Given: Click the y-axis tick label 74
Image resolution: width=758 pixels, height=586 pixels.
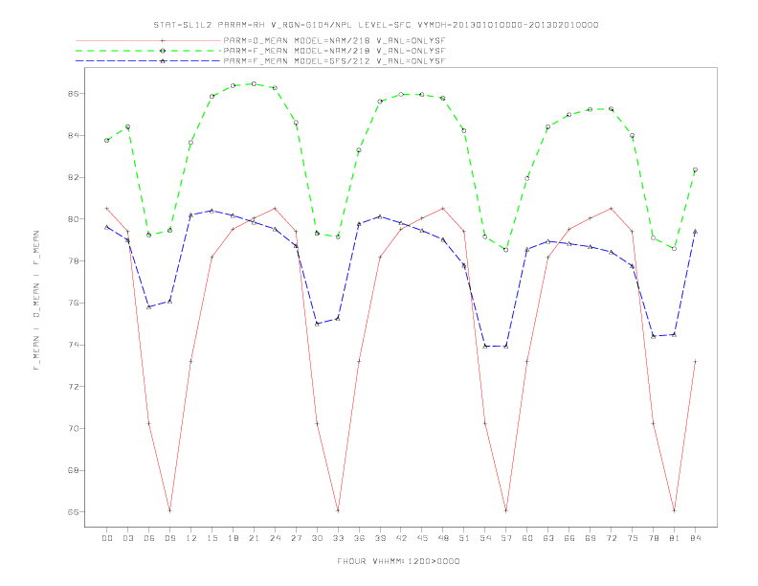Looking at the screenshot, I should [x=74, y=345].
